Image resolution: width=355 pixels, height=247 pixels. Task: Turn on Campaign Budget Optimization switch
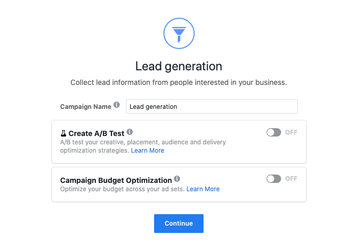(x=273, y=179)
